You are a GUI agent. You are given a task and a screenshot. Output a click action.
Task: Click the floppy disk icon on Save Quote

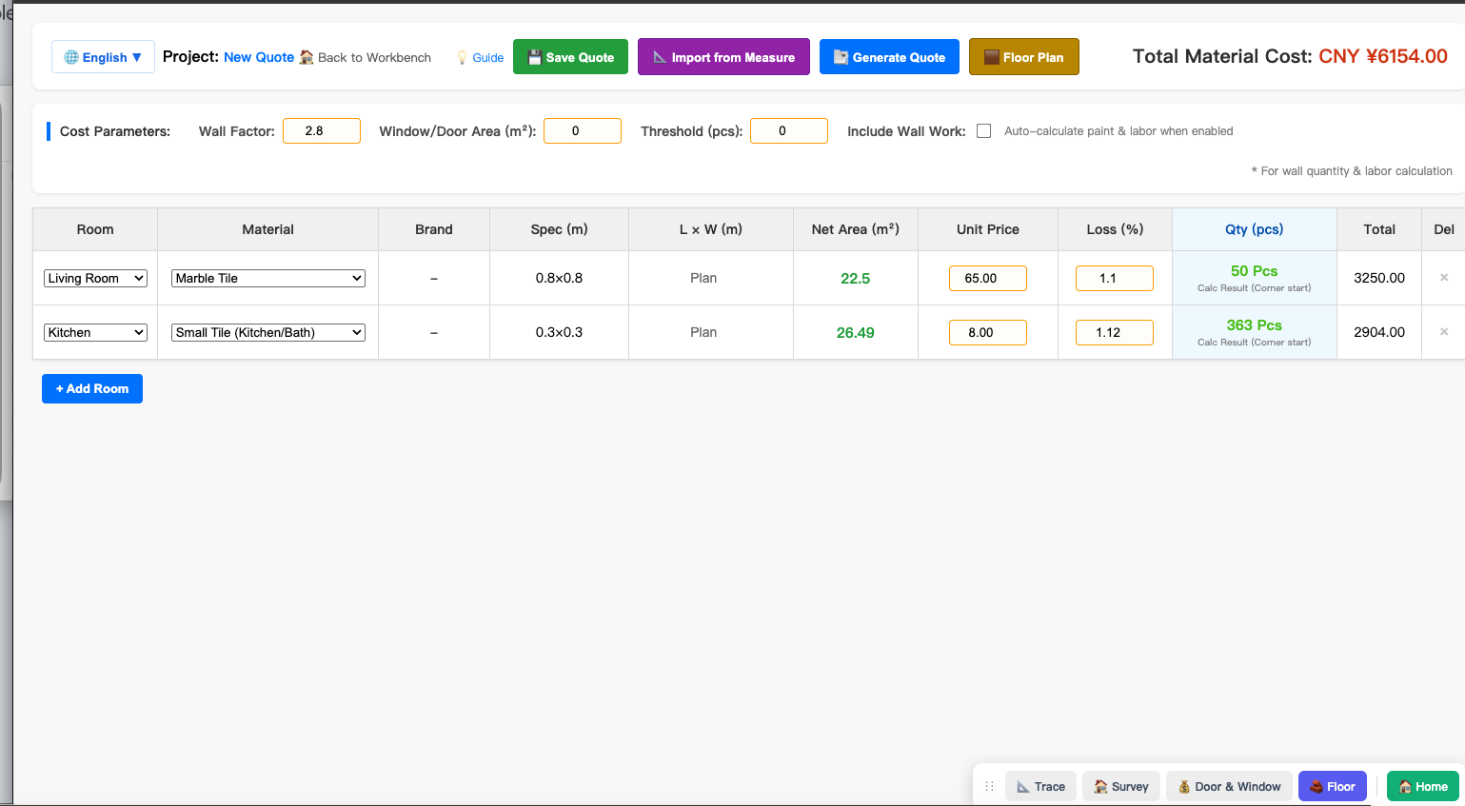535,57
